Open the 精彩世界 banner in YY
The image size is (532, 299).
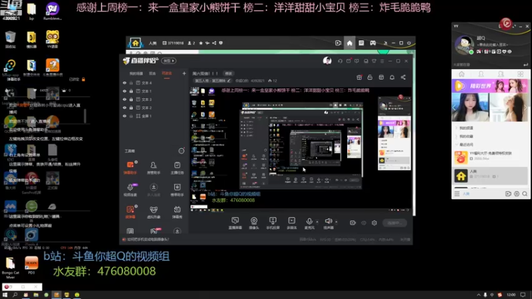[x=490, y=86]
